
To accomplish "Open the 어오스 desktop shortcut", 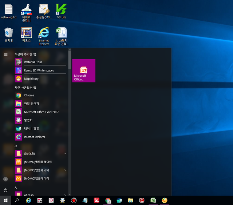I will (x=26, y=35).
